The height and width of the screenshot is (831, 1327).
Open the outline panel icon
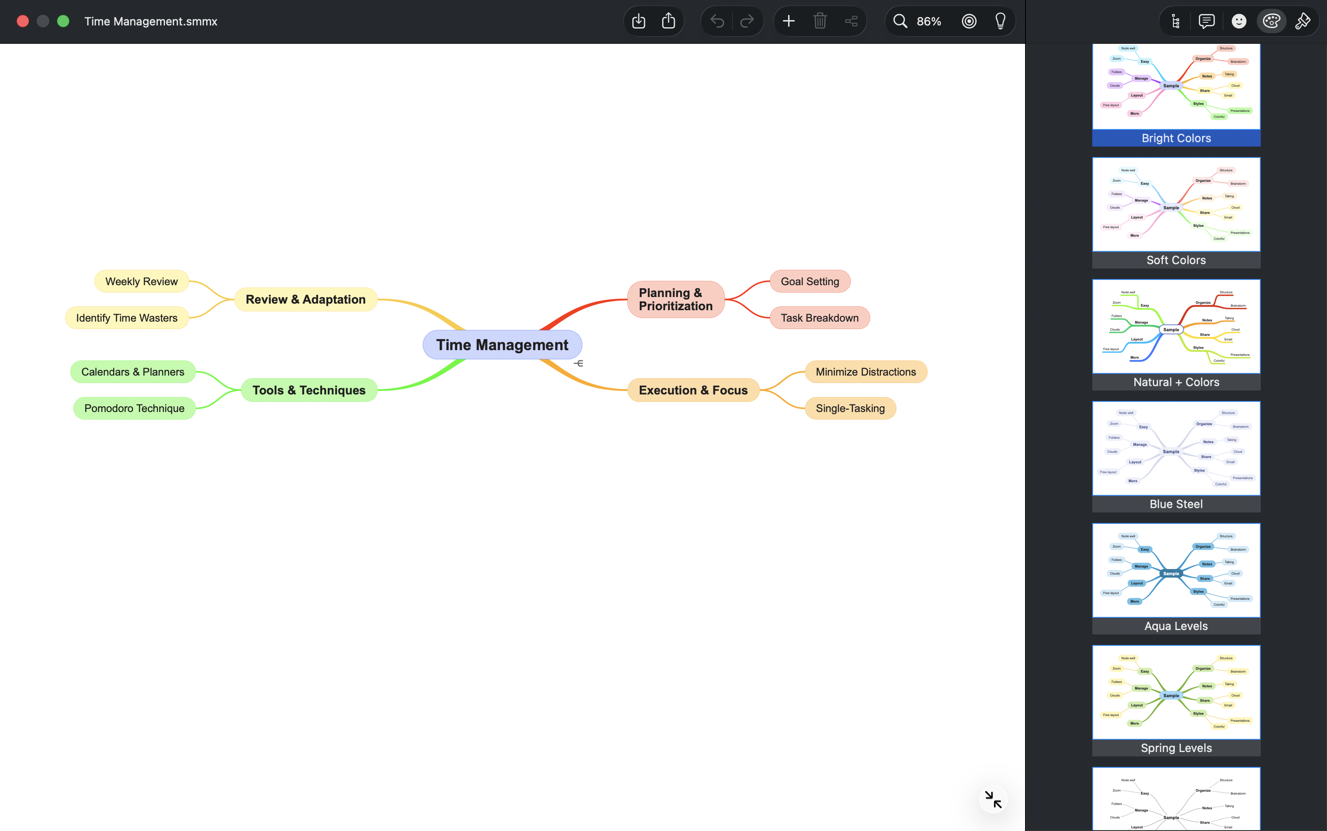[x=1175, y=21]
